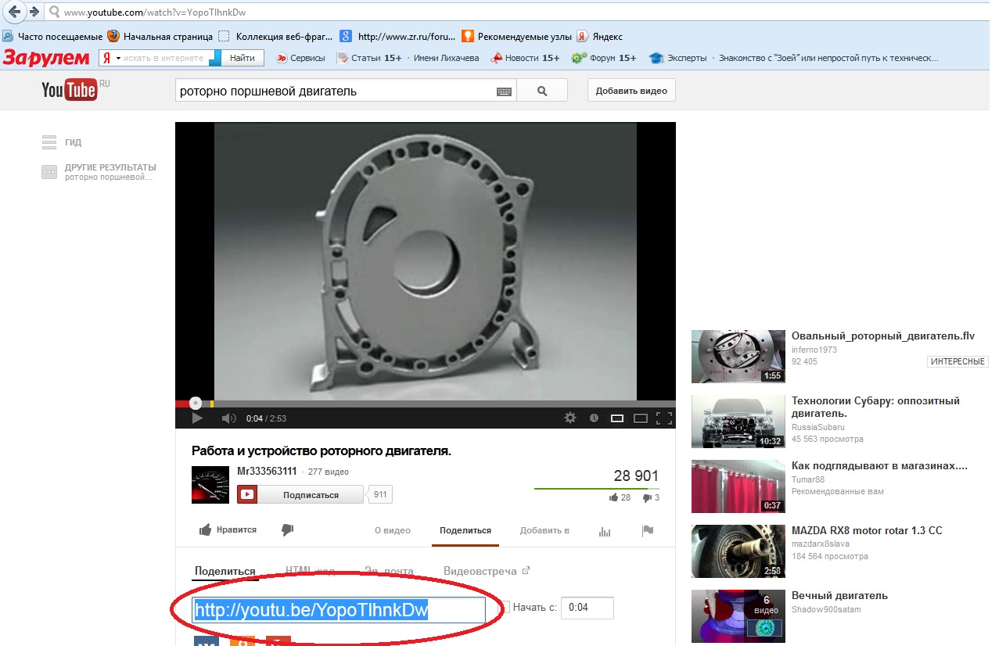Viewport: 1006px width, 646px height.
Task: Open the on-screen keyboard icon in search
Action: pyautogui.click(x=505, y=92)
